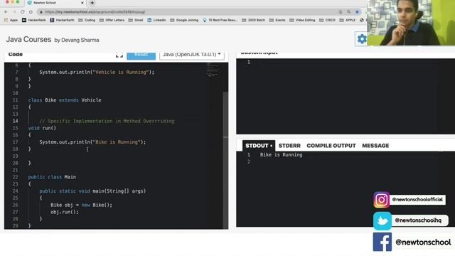This screenshot has height=256, width=455.
Task: Switch to the STDOUT tab
Action: 259,146
